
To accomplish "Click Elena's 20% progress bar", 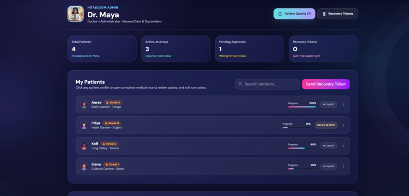I will coord(302,169).
